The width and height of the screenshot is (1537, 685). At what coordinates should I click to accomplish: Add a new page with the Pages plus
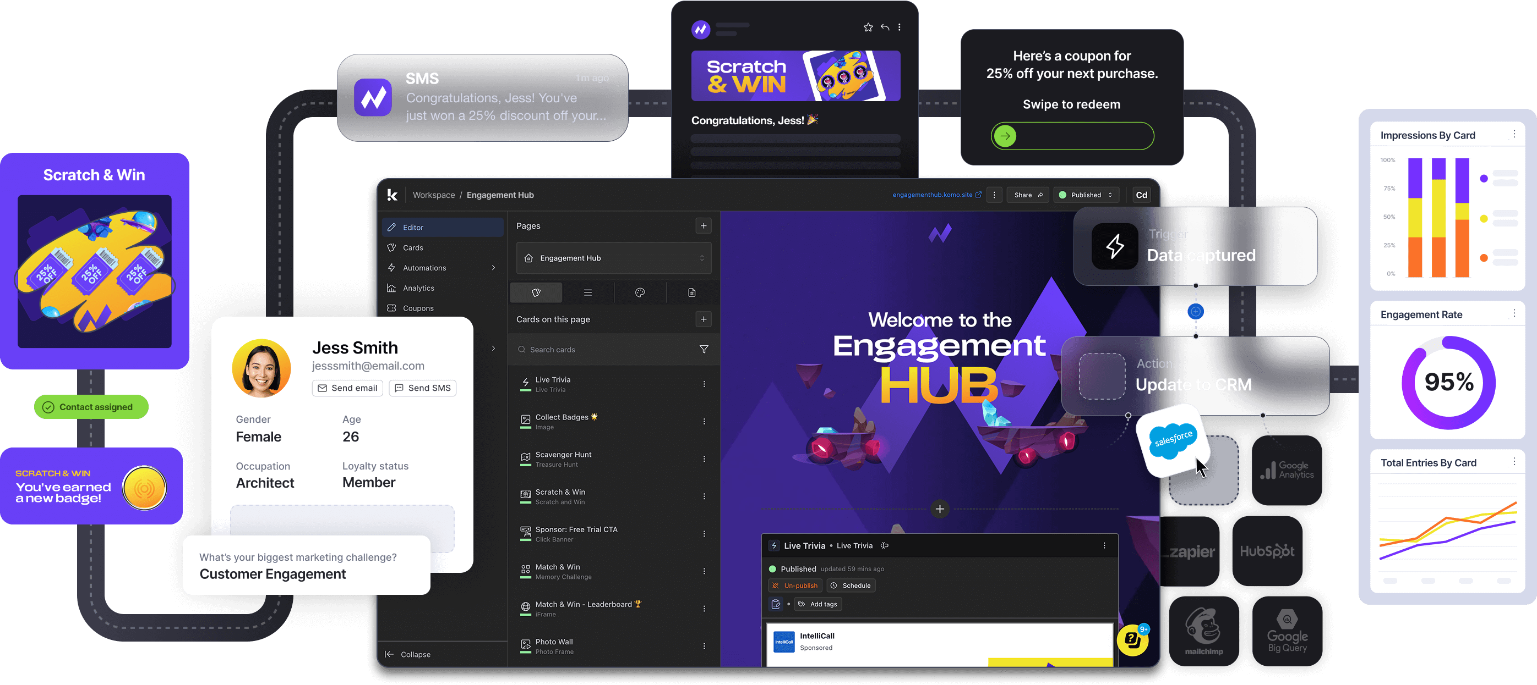(x=704, y=226)
